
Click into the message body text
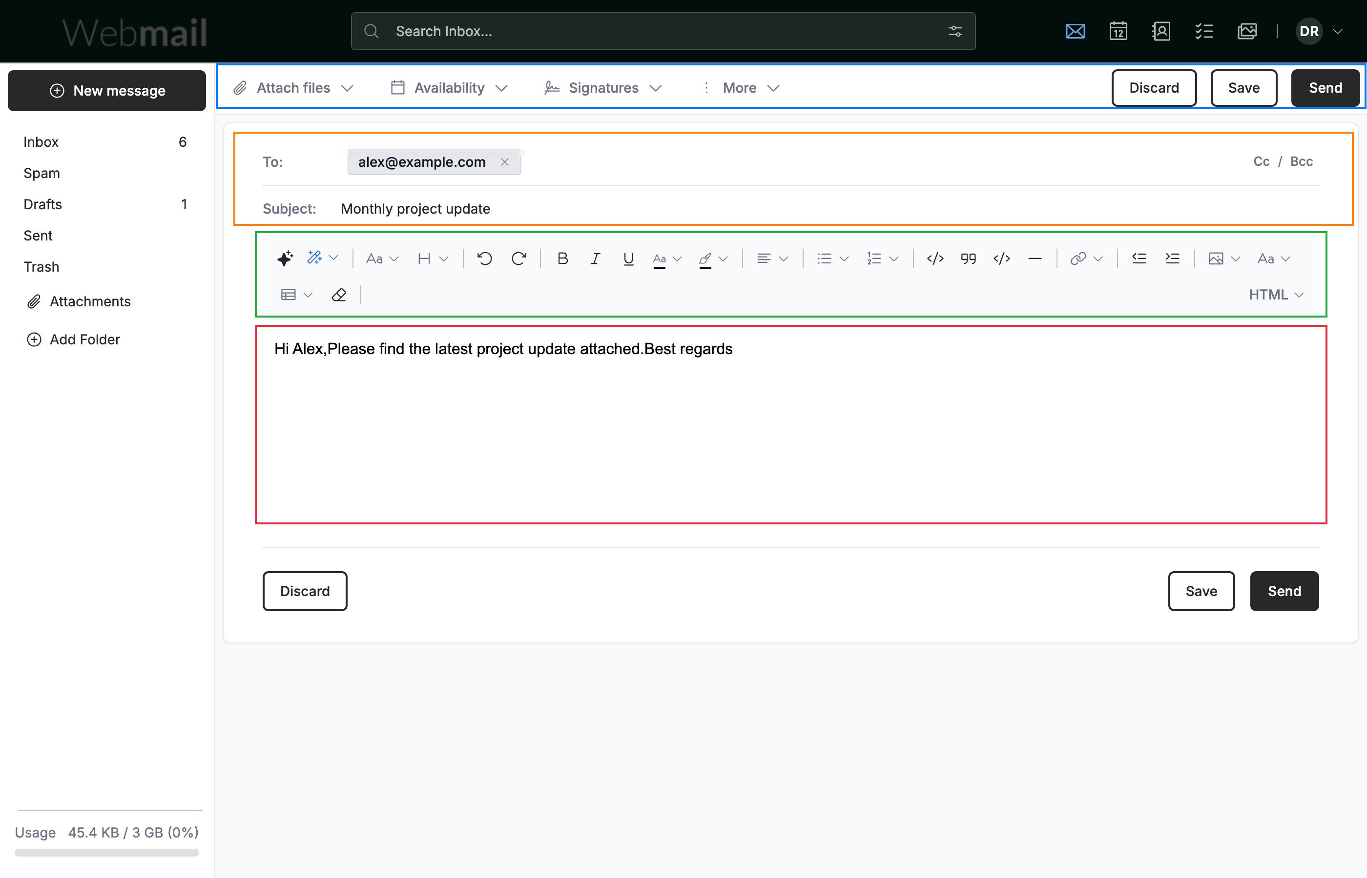pos(503,348)
